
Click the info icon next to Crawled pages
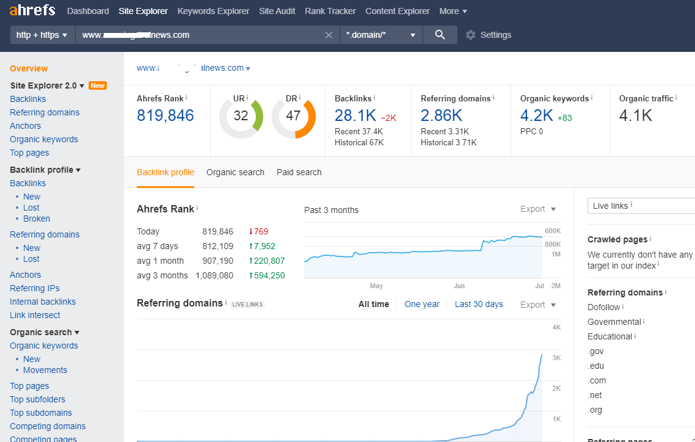pos(650,239)
